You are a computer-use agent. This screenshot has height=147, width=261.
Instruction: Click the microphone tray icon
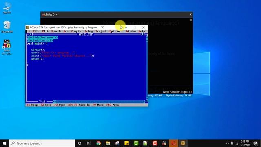pos(232,143)
